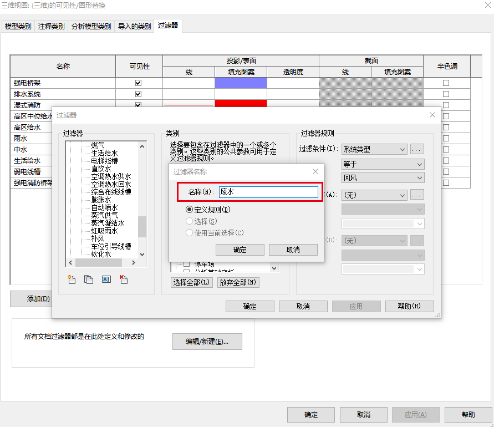Select 虹吸雨水 in the filter tree
Image resolution: width=494 pixels, height=427 pixels.
[x=104, y=231]
